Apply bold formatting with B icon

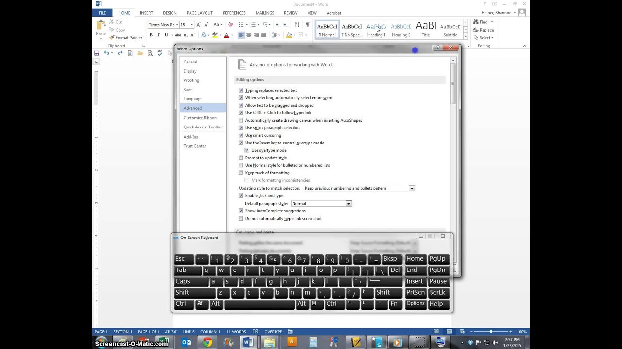pyautogui.click(x=151, y=35)
